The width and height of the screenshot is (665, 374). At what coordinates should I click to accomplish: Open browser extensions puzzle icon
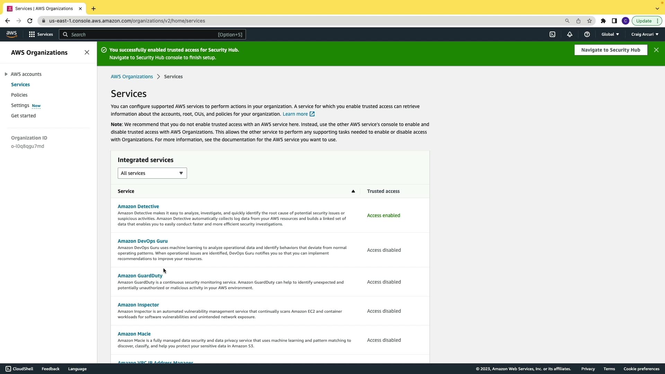coord(603,21)
